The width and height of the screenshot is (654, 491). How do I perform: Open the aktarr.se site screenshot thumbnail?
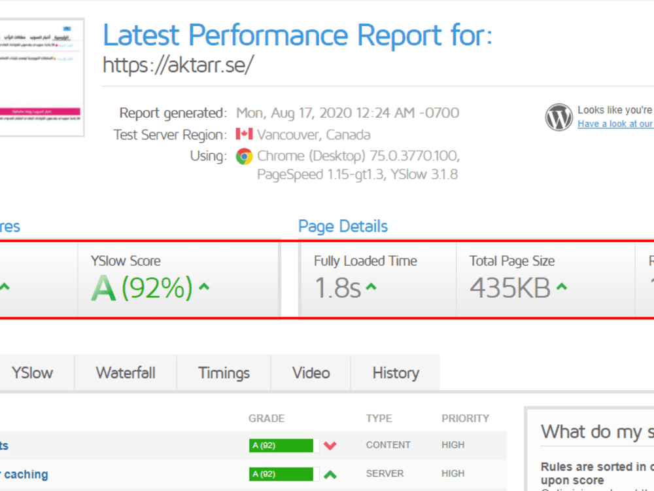(x=42, y=77)
